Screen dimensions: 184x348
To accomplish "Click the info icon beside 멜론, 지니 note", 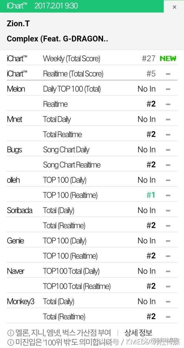I will pos(10,333).
